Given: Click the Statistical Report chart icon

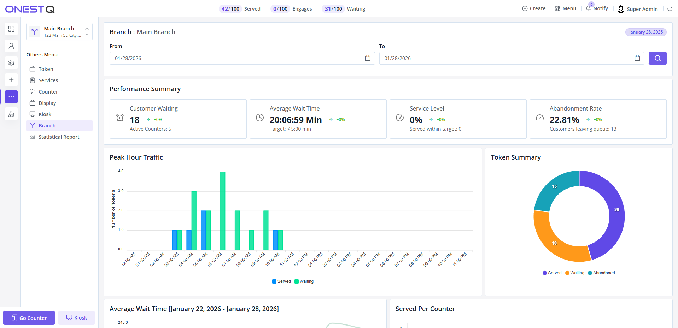Looking at the screenshot, I should coord(33,137).
